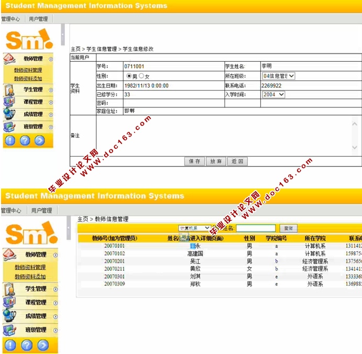Click course management icon in lower sidebar
This screenshot has height=354, width=362.
(10, 302)
